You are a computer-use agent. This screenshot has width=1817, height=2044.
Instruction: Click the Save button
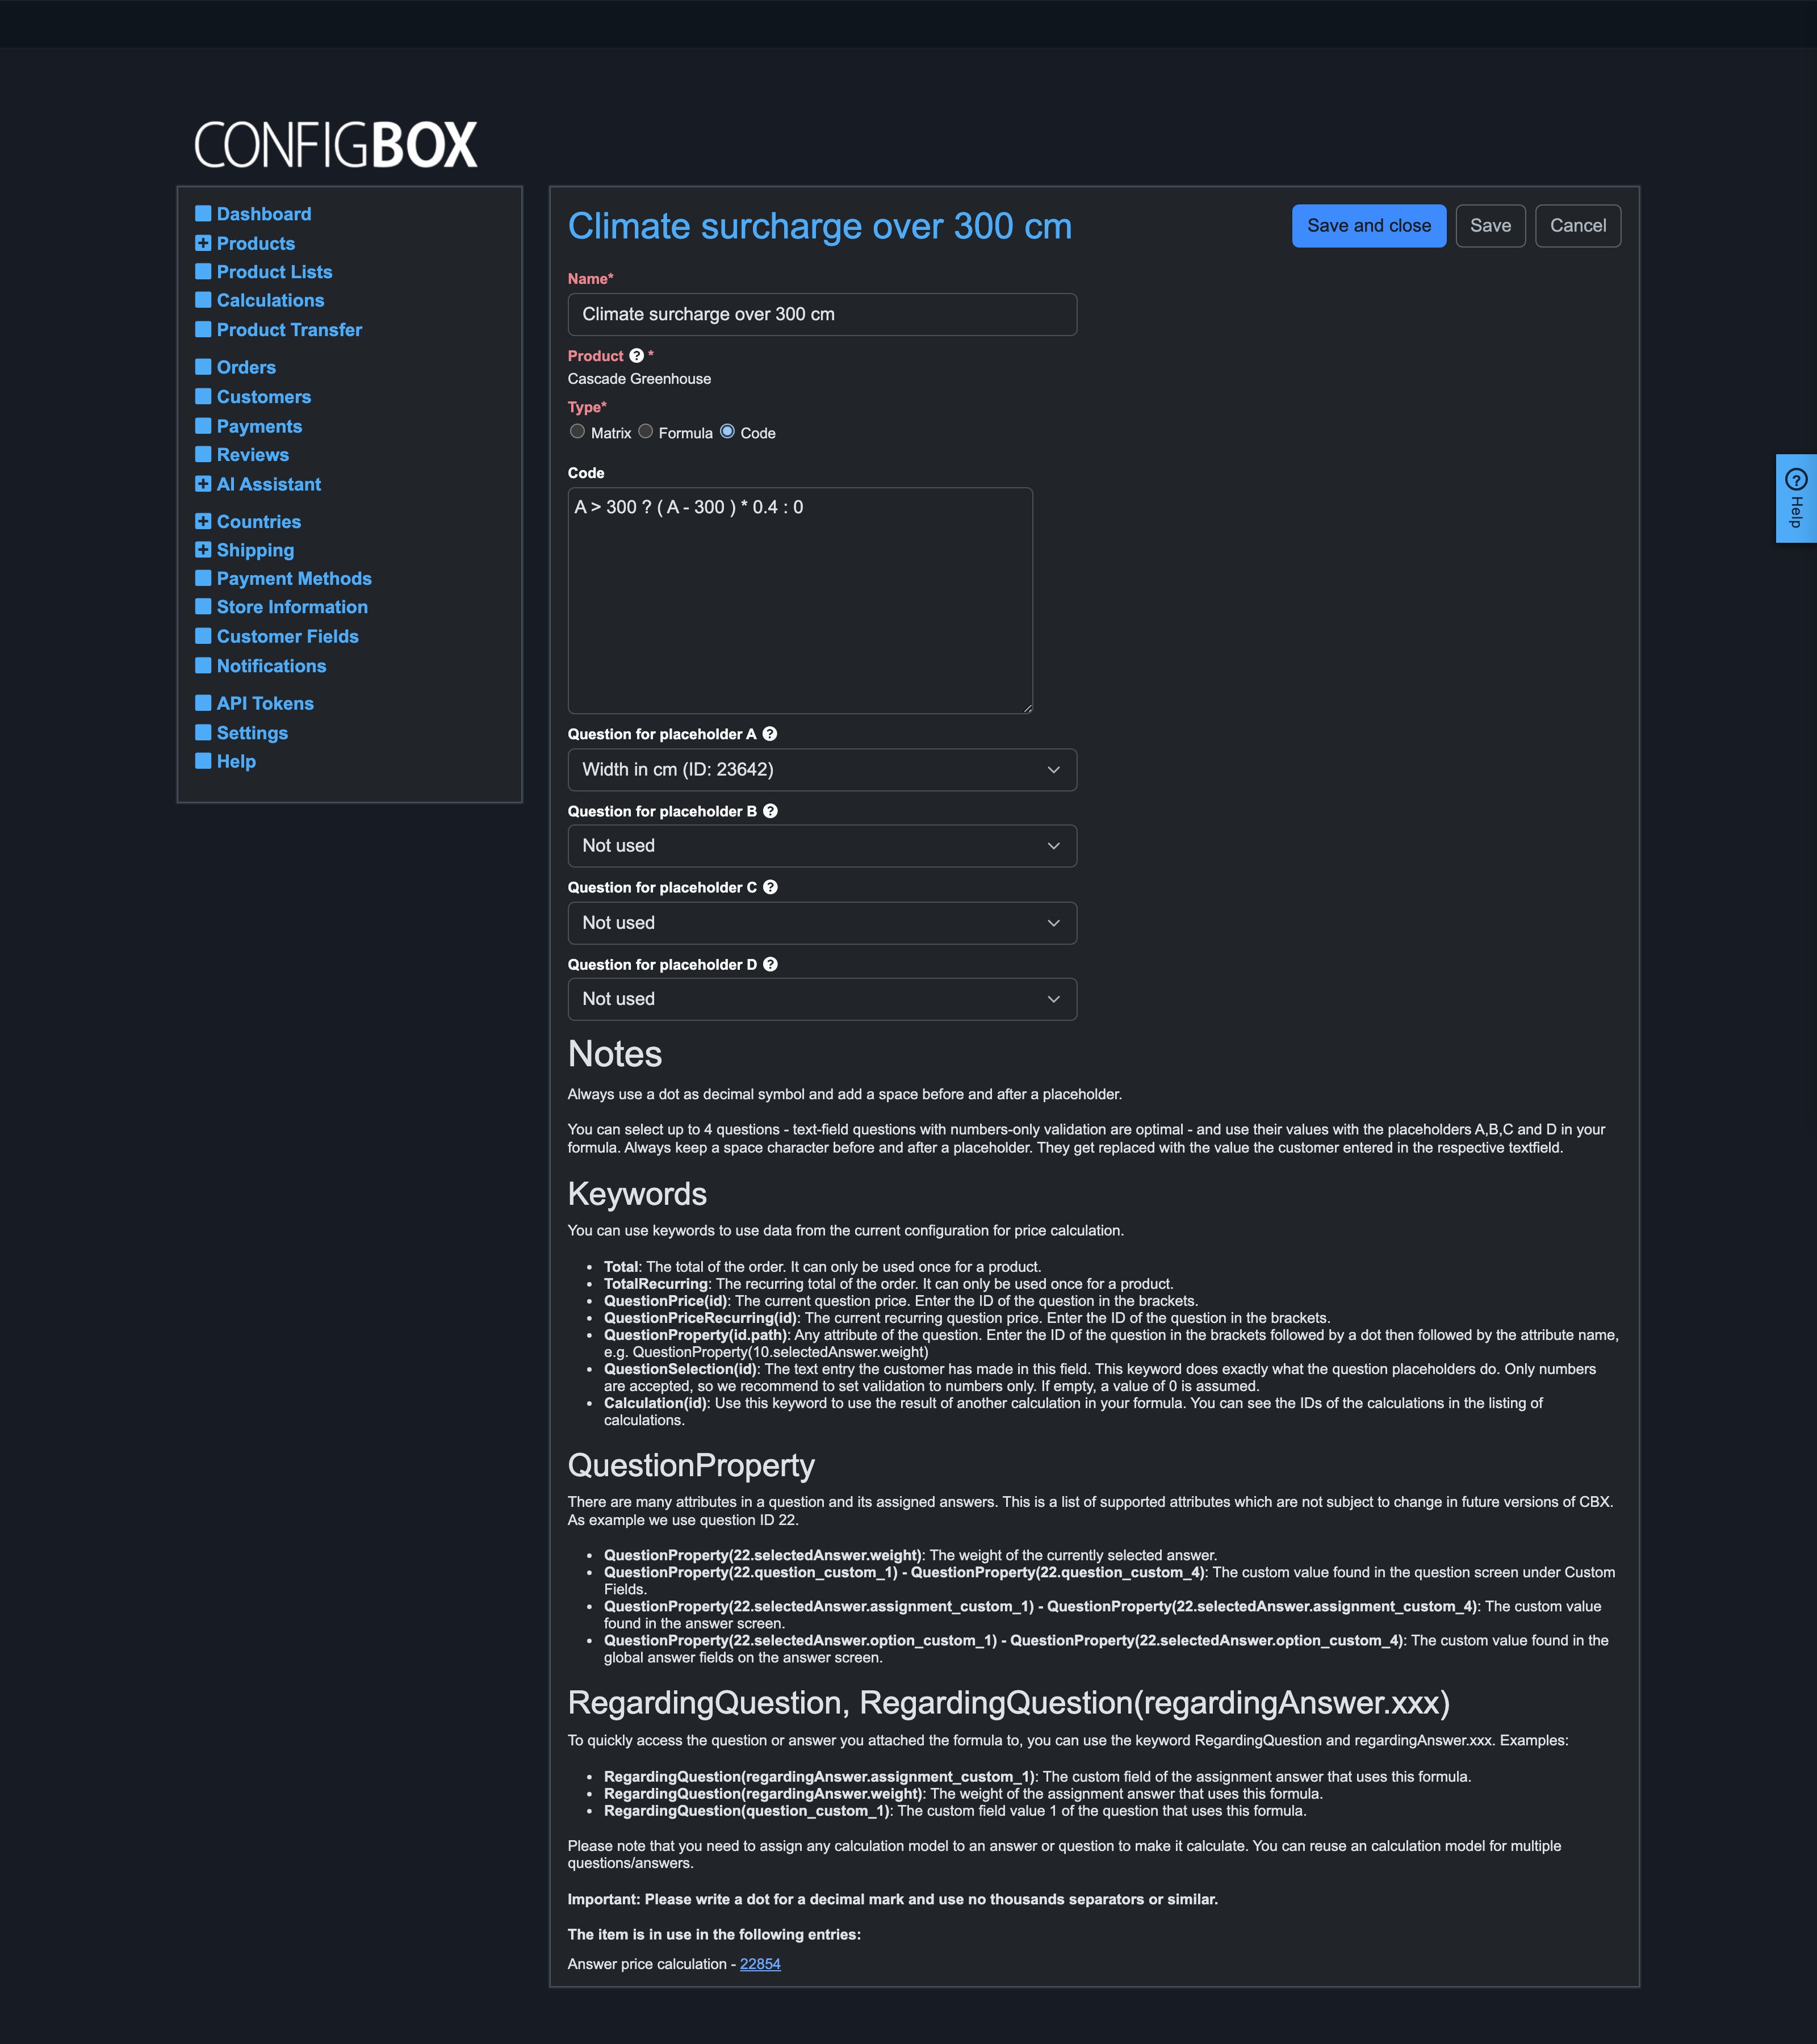click(x=1490, y=226)
